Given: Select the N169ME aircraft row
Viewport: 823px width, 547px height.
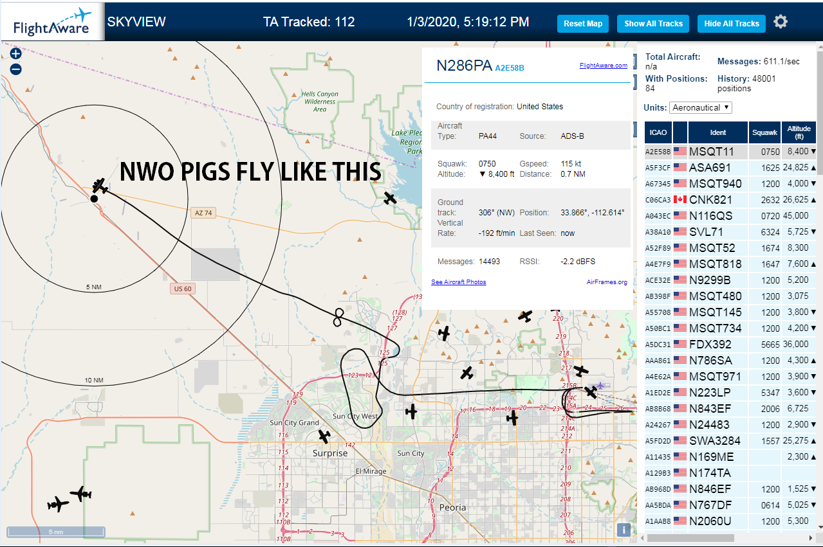Looking at the screenshot, I should click(x=732, y=457).
